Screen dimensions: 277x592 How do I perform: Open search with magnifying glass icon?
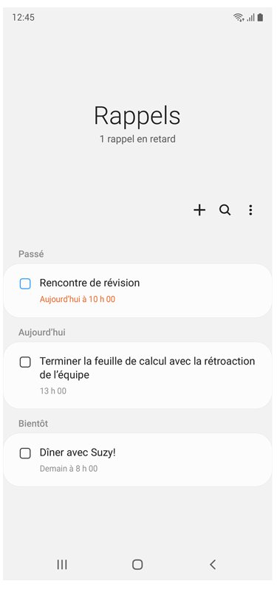point(225,210)
